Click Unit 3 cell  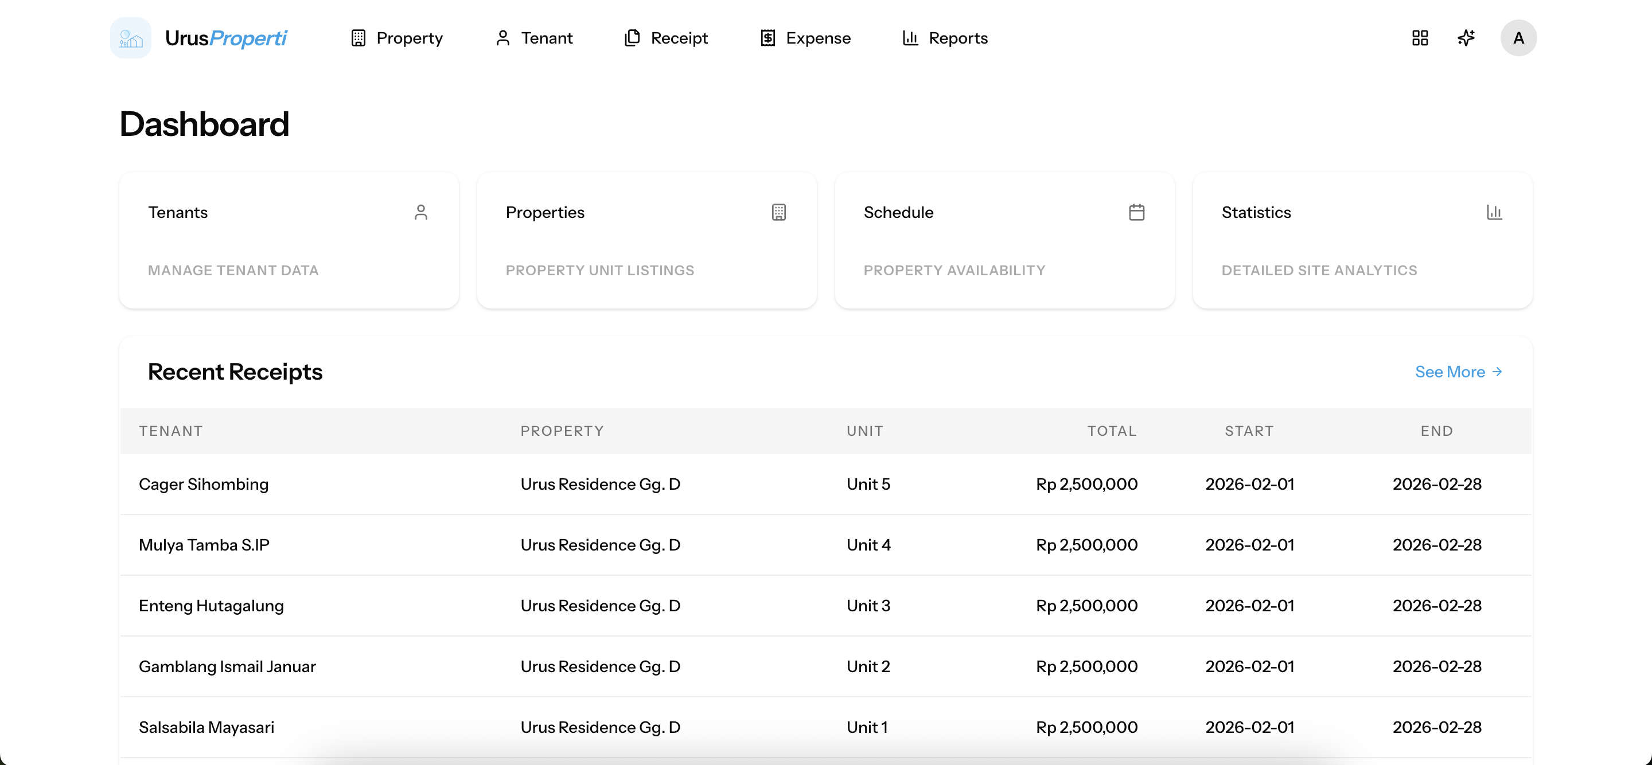click(x=868, y=606)
